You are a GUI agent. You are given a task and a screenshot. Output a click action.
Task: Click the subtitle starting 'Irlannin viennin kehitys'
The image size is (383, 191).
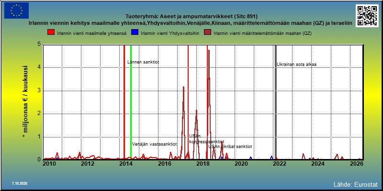pos(190,23)
